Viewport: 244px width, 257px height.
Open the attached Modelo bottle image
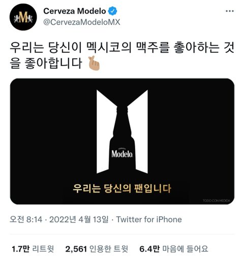122,141
